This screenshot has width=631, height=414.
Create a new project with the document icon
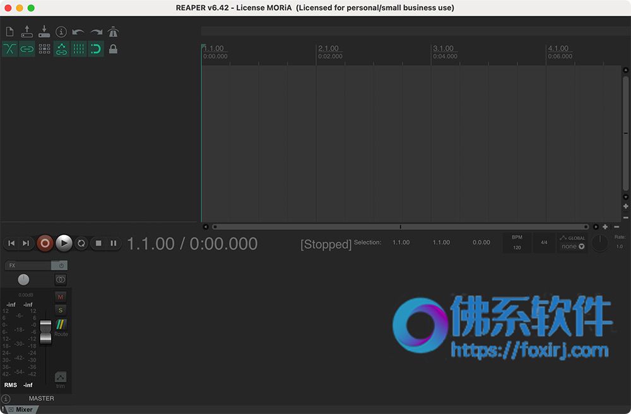click(9, 32)
